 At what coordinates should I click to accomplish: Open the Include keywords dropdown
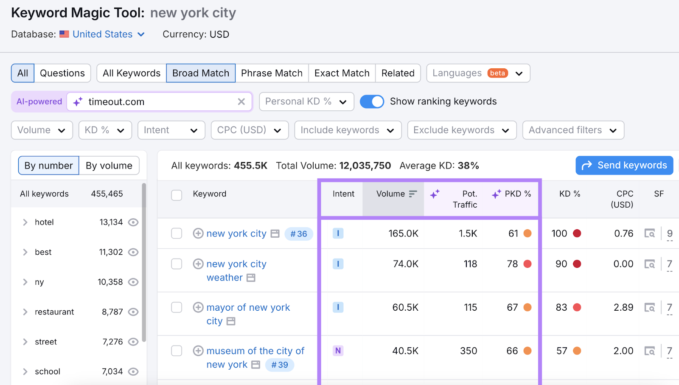click(x=348, y=130)
